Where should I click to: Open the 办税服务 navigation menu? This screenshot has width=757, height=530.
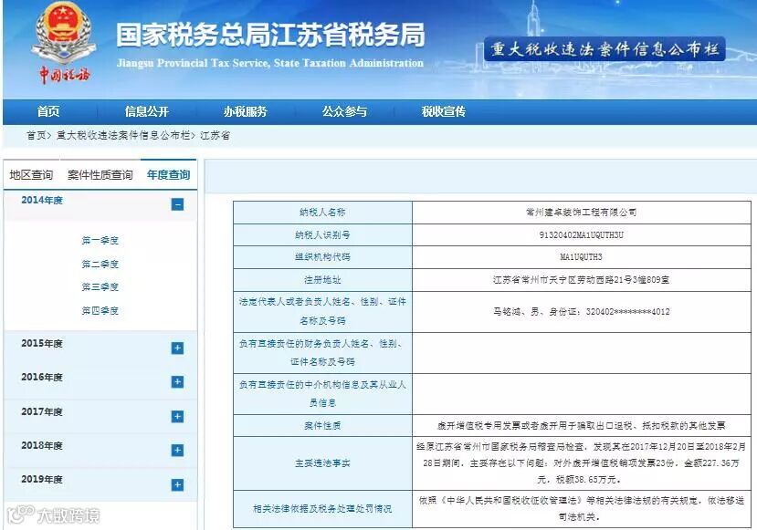(x=246, y=112)
